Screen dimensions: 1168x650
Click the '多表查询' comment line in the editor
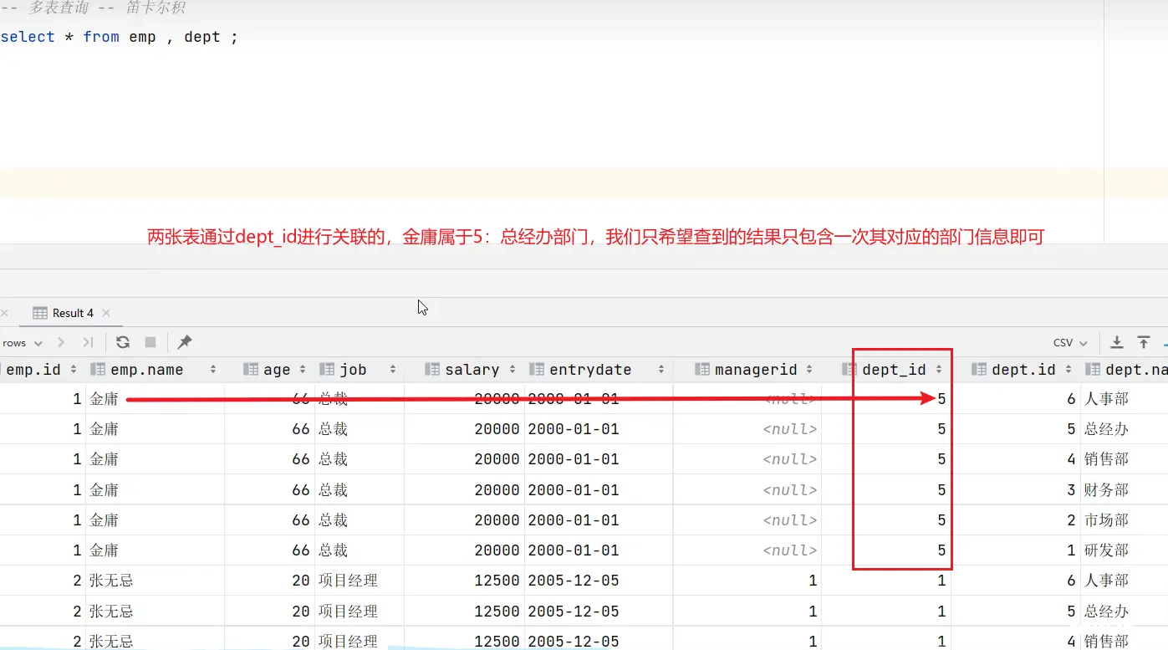[94, 8]
